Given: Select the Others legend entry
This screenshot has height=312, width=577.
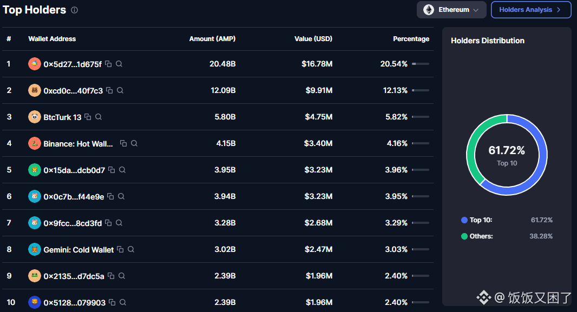Looking at the screenshot, I should pos(507,236).
